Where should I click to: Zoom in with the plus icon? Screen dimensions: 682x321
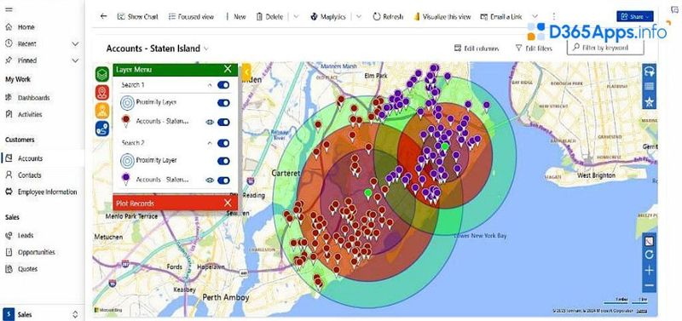pyautogui.click(x=649, y=271)
